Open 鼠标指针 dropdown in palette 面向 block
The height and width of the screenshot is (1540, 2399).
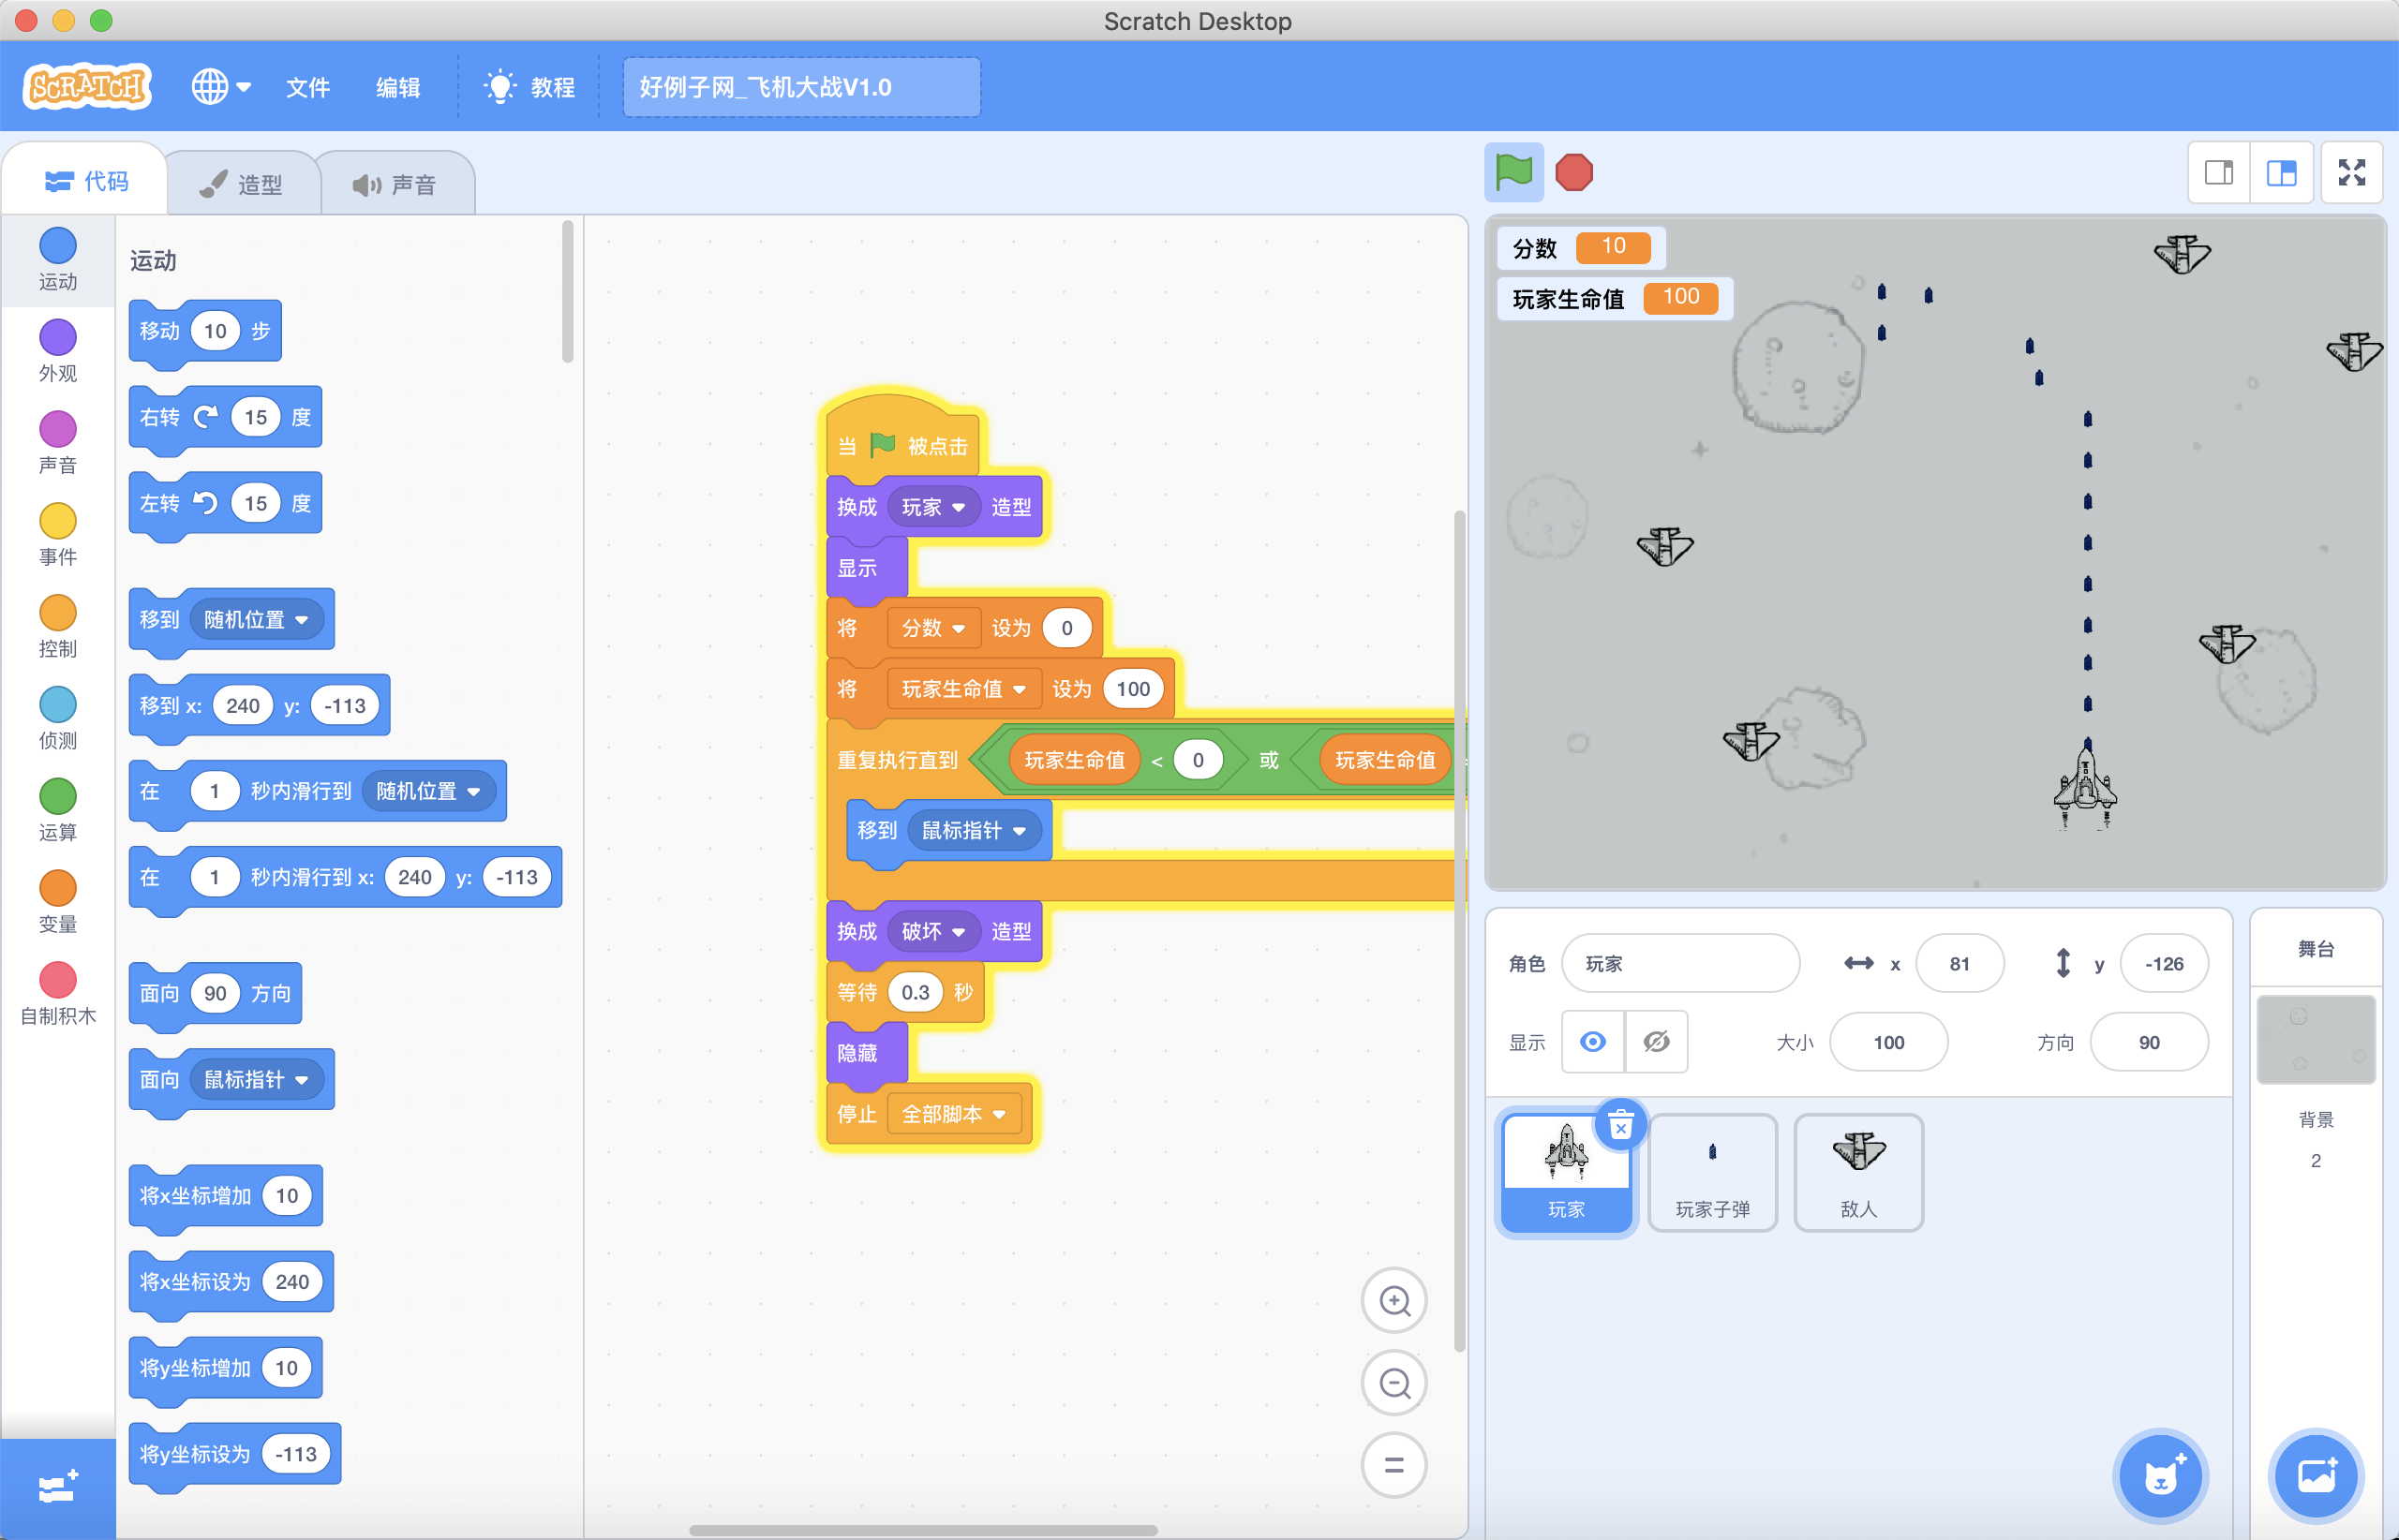click(x=255, y=1079)
